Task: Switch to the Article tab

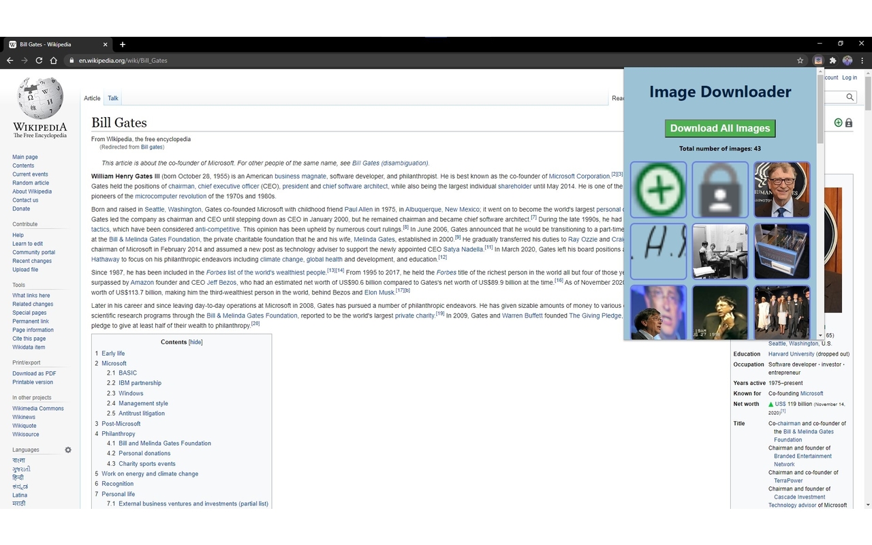Action: tap(92, 98)
